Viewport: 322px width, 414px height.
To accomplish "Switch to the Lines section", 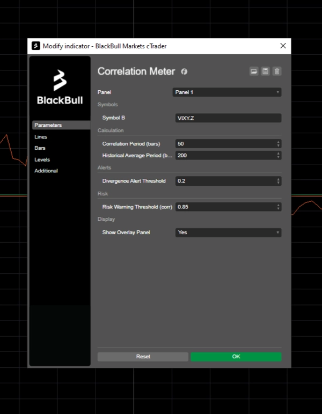I will 41,137.
